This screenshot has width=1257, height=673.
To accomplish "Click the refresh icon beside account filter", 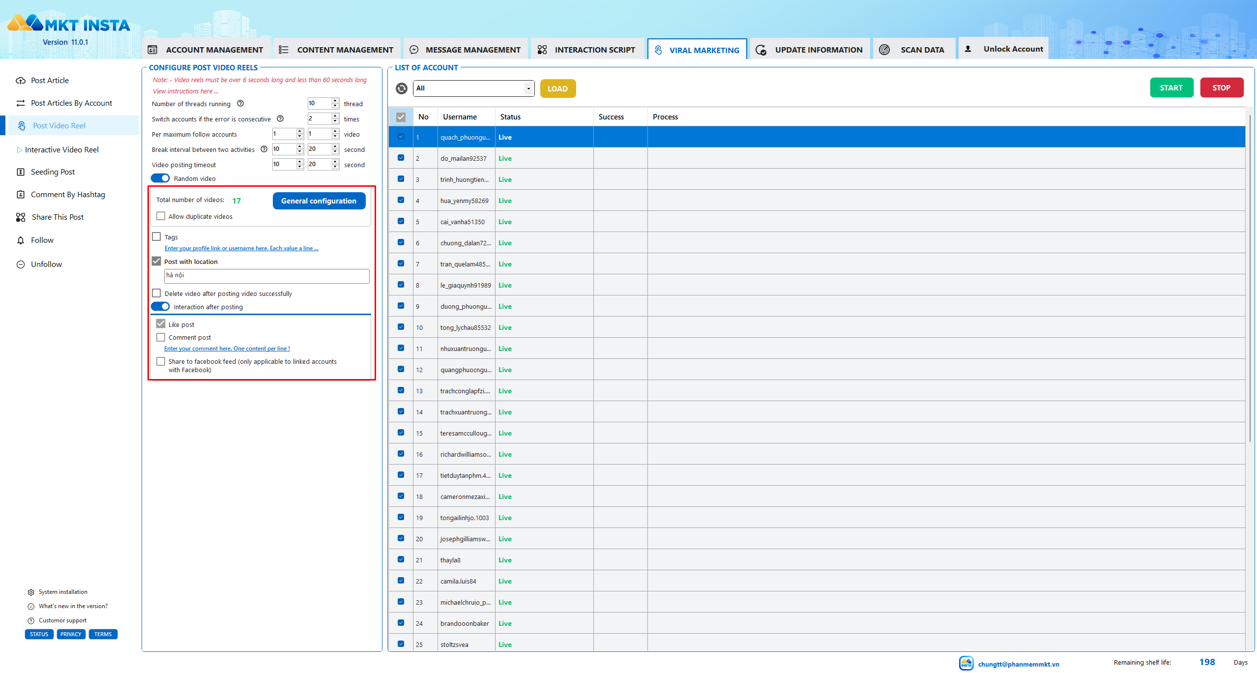I will pyautogui.click(x=402, y=88).
